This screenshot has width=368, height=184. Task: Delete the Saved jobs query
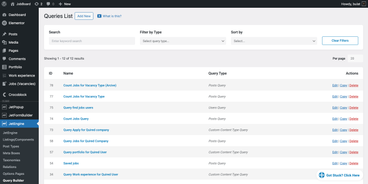(354, 163)
